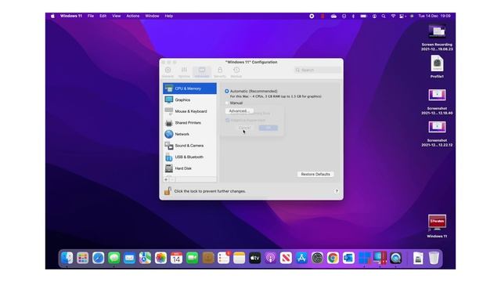This screenshot has width=501, height=282.
Task: Click the Search field in the configuration window
Action: click(317, 70)
